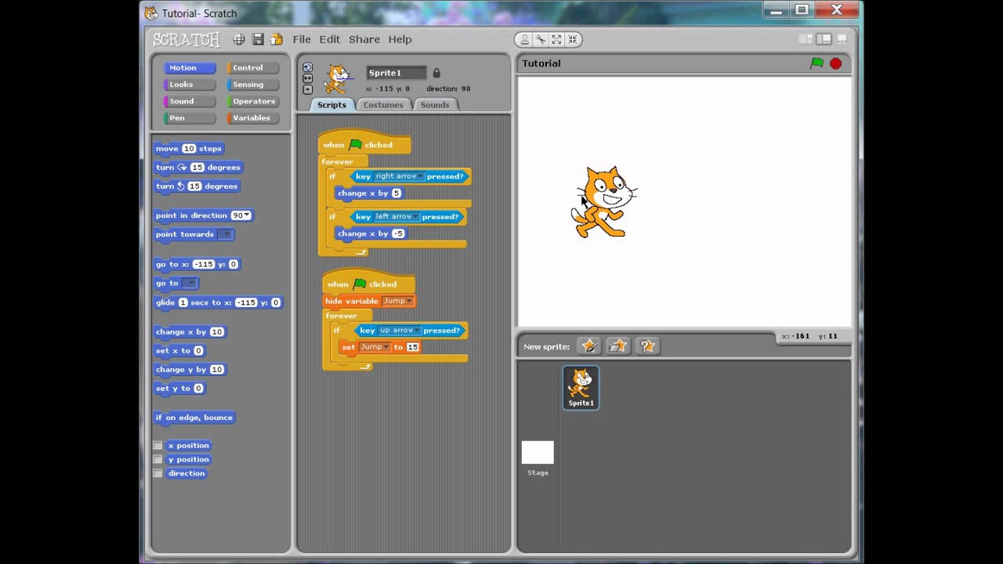1003x564 pixels.
Task: Expand the right arrow key dropdown
Action: click(421, 176)
